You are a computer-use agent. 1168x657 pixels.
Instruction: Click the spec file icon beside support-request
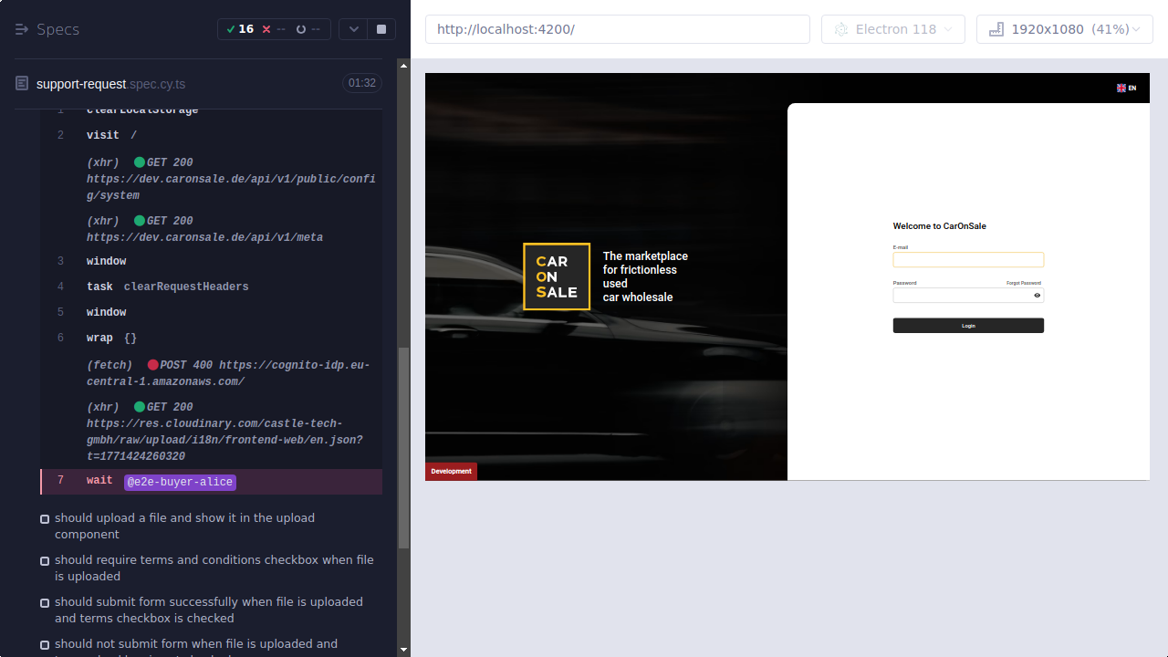[x=20, y=82]
